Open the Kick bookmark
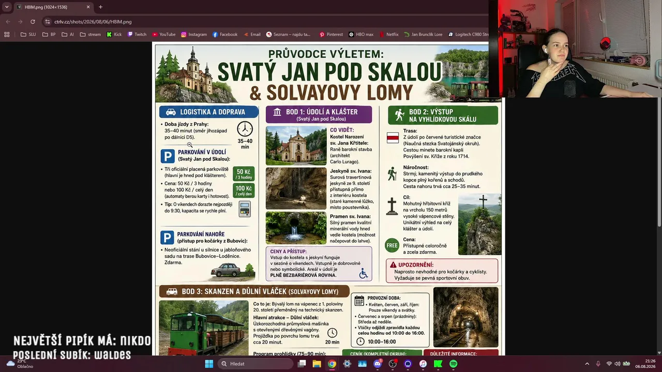 coord(114,35)
